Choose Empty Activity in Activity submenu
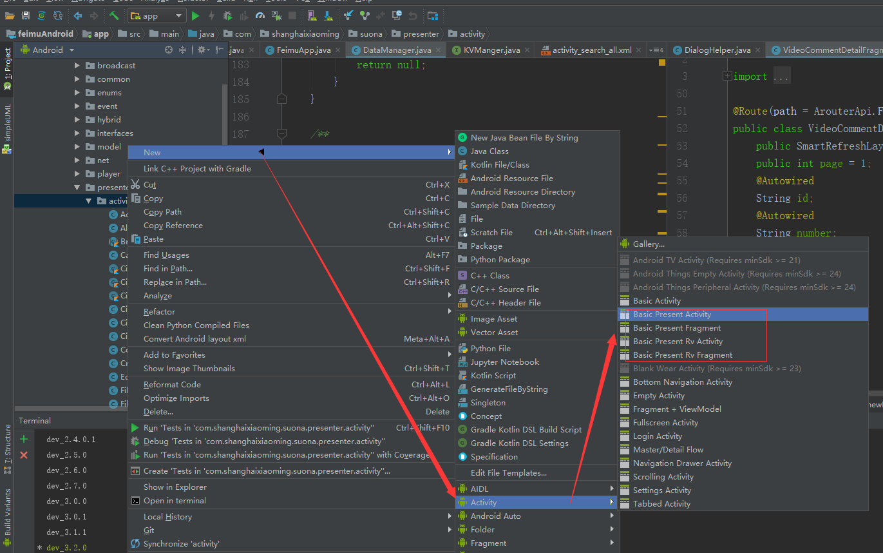The image size is (883, 553). (743, 396)
